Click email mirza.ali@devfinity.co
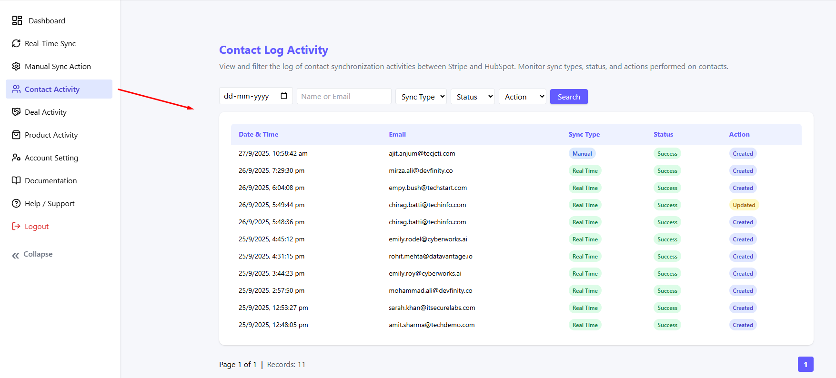 point(421,170)
